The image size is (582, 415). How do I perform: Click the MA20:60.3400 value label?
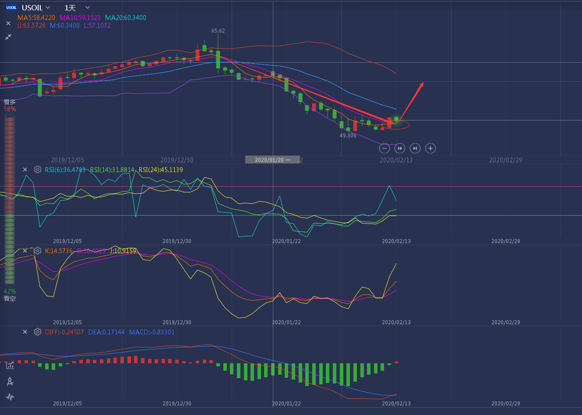coord(126,18)
